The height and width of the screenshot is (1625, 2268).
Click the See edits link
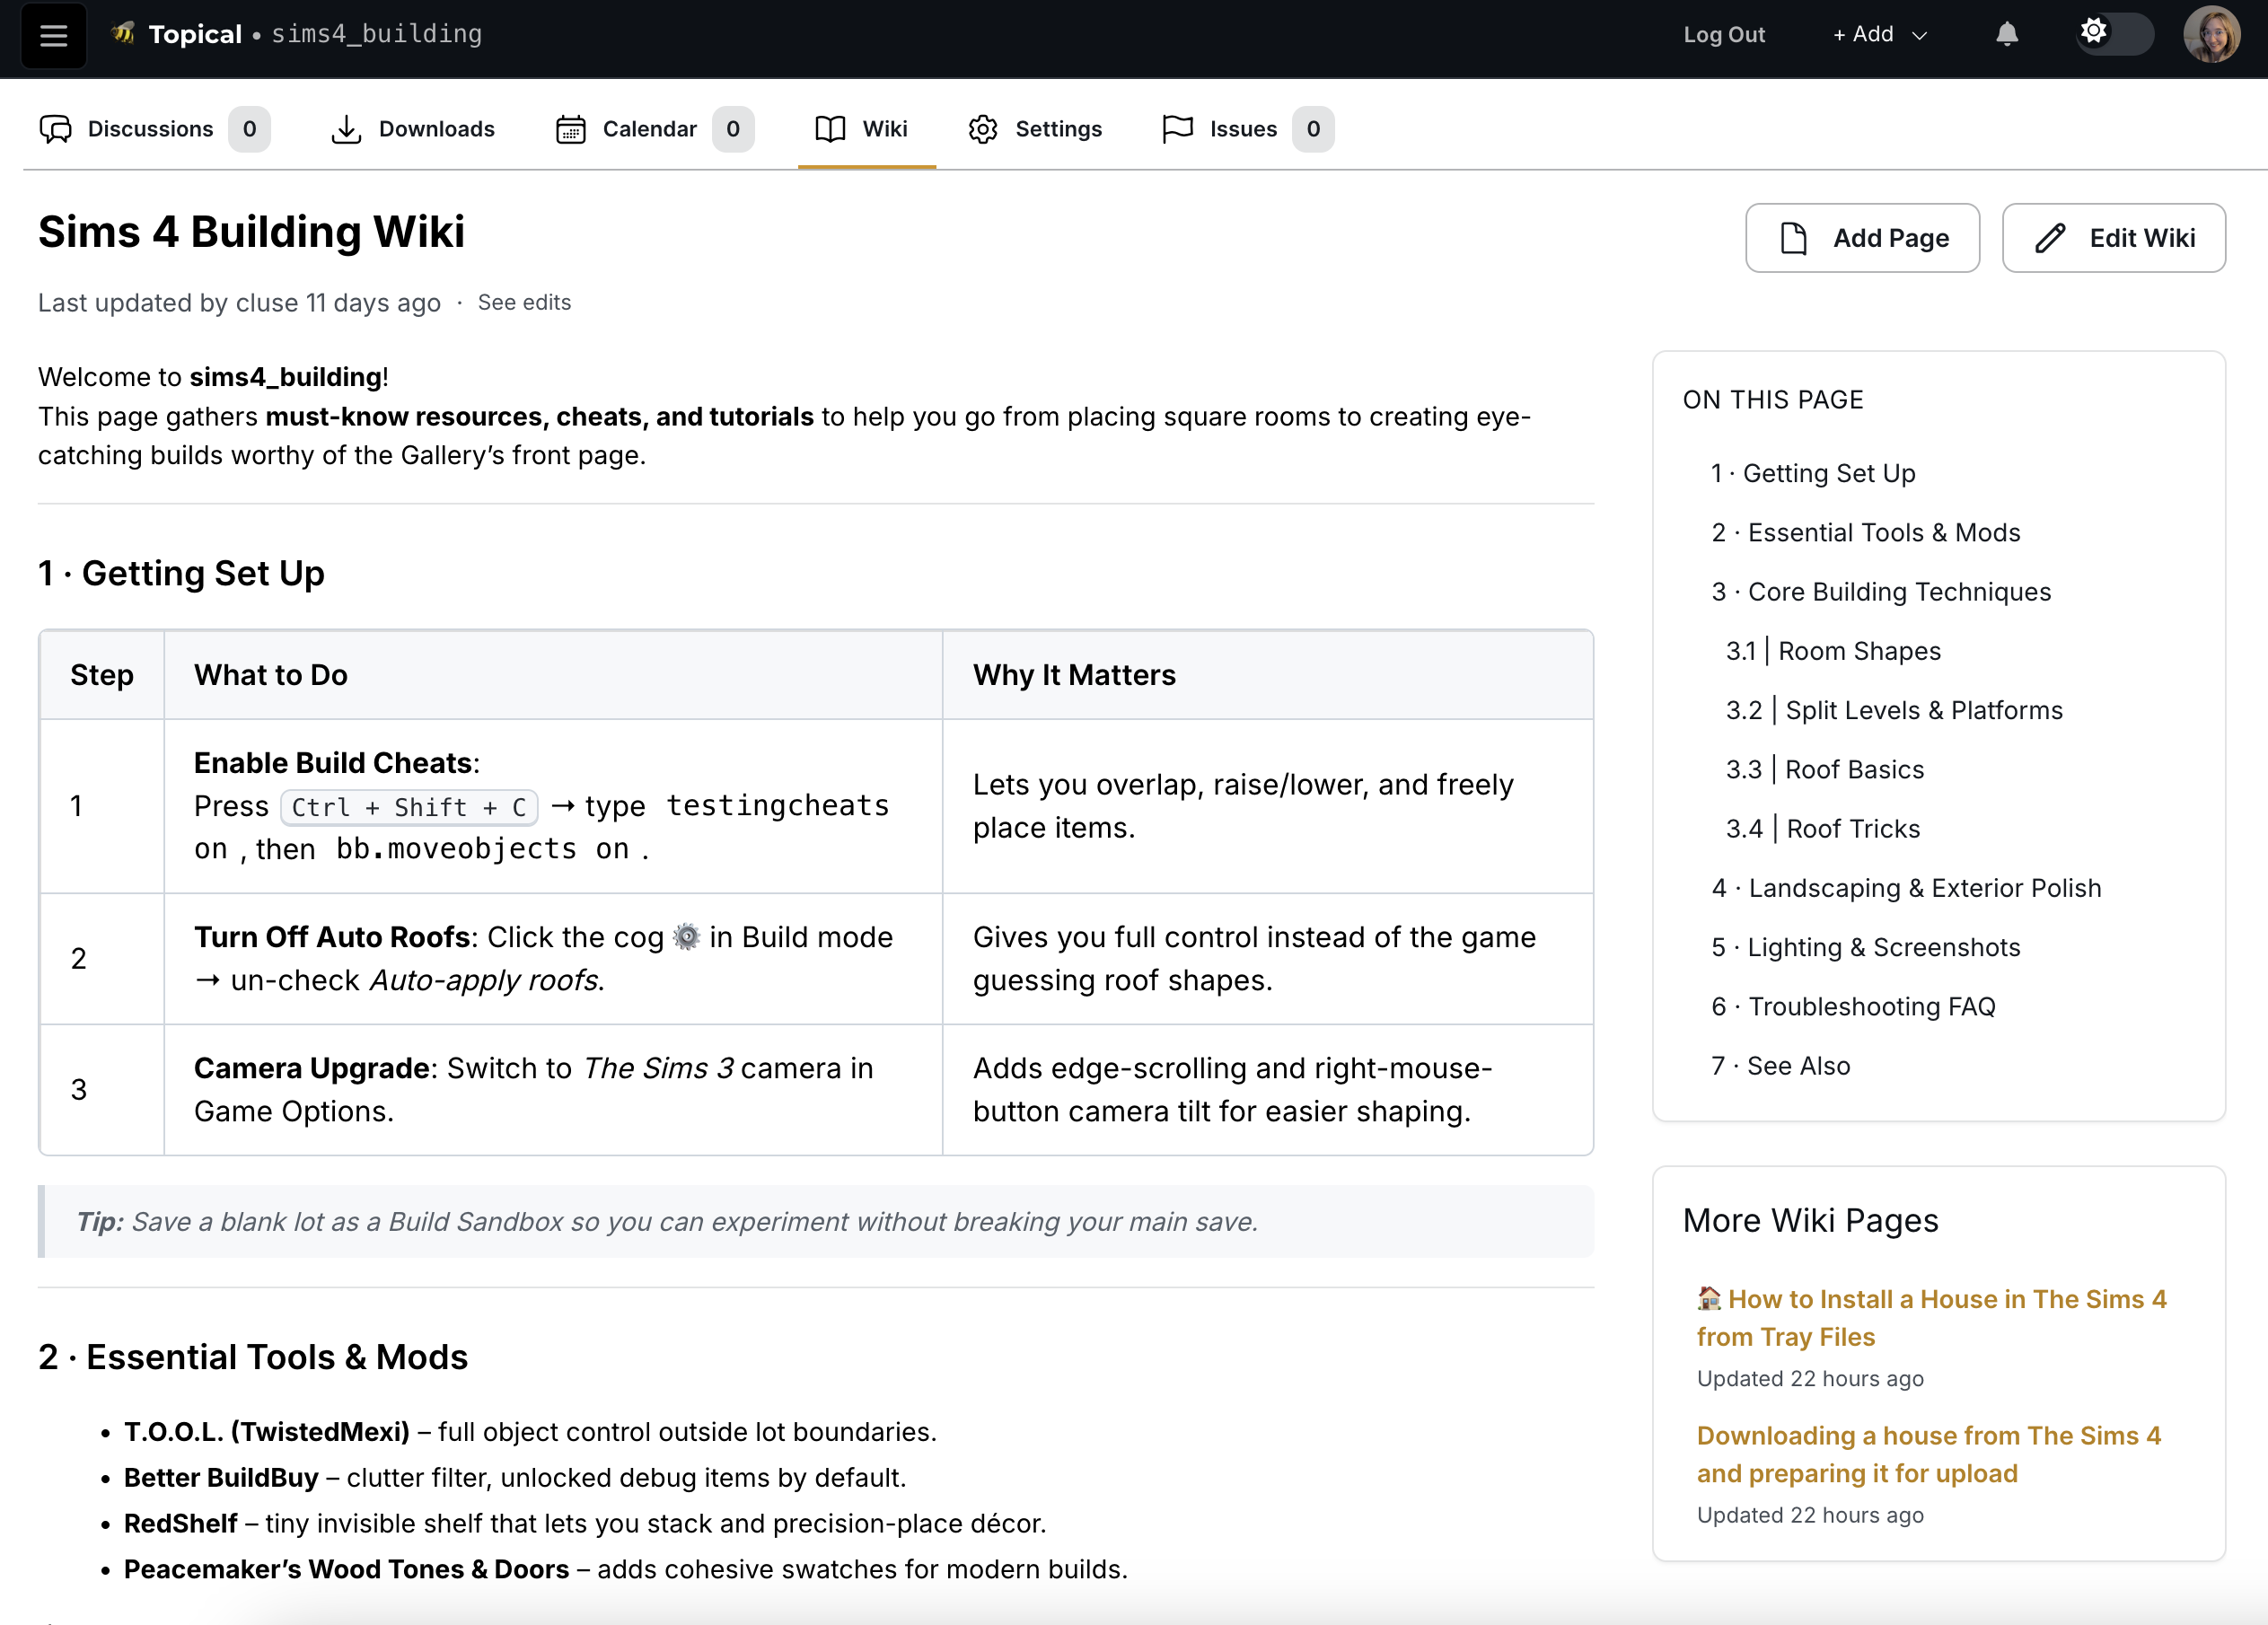524,302
